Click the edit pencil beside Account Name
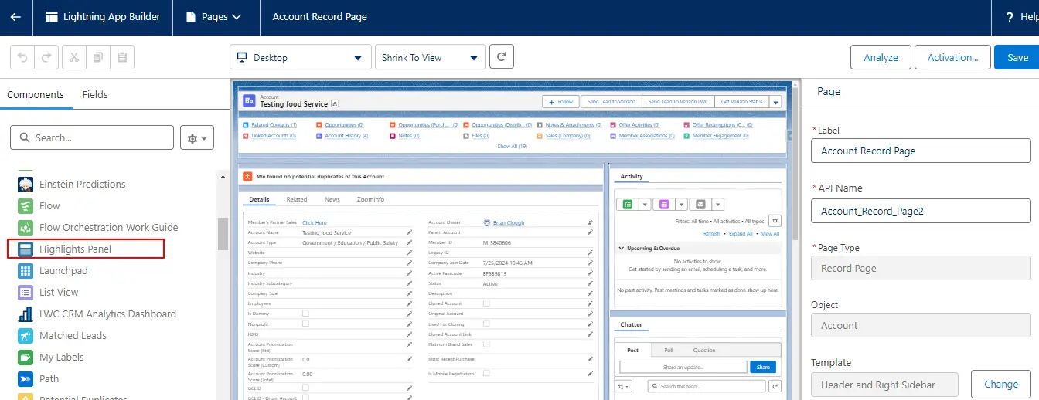 [410, 232]
